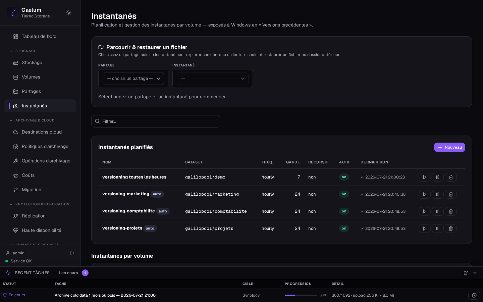The height and width of the screenshot is (302, 483).
Task: Click the 'Archive cold data 1 mois ou plus' task
Action: tap(105, 295)
